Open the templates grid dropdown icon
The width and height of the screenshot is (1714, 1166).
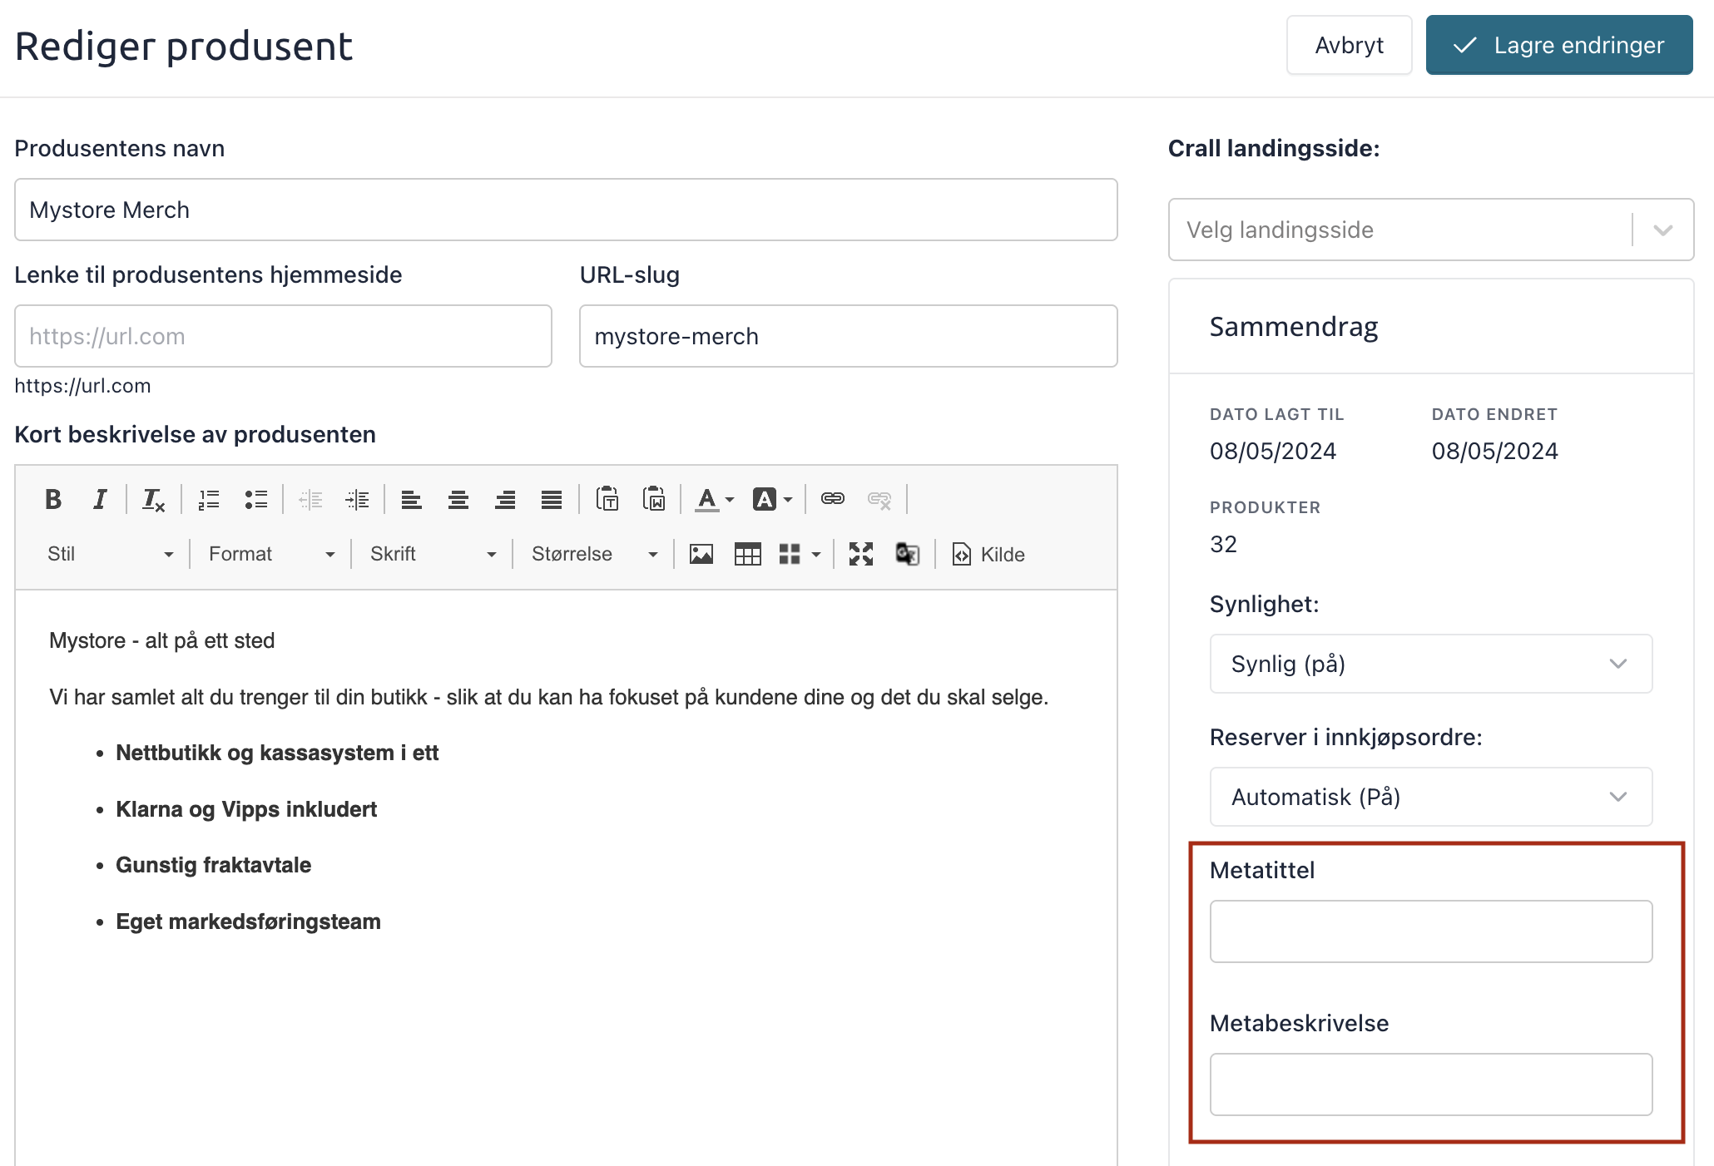(800, 554)
